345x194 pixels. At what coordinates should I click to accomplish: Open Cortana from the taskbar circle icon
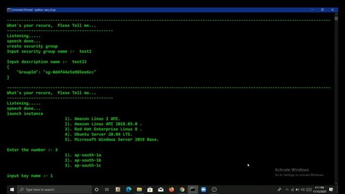point(96,189)
